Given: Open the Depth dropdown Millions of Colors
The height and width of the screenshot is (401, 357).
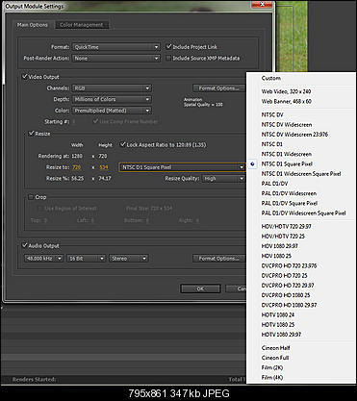Looking at the screenshot, I should tap(112, 99).
